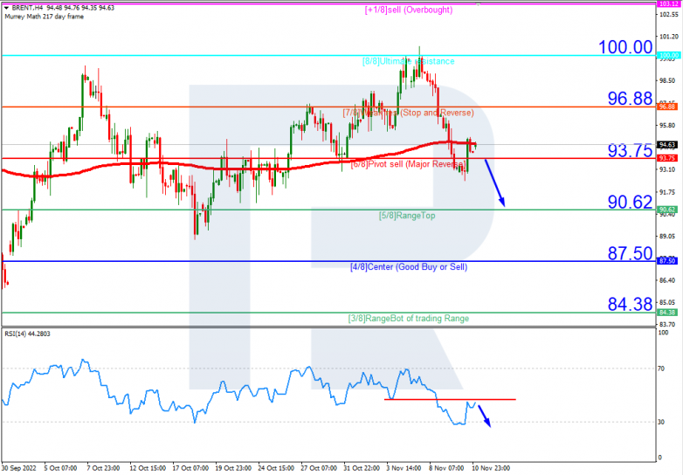Viewport: 683px width, 475px height.
Task: Select the 98.50 price scale value
Action: 668,81
